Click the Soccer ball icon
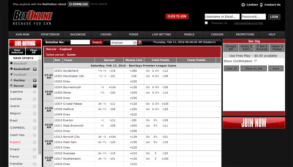 [x=11, y=86]
